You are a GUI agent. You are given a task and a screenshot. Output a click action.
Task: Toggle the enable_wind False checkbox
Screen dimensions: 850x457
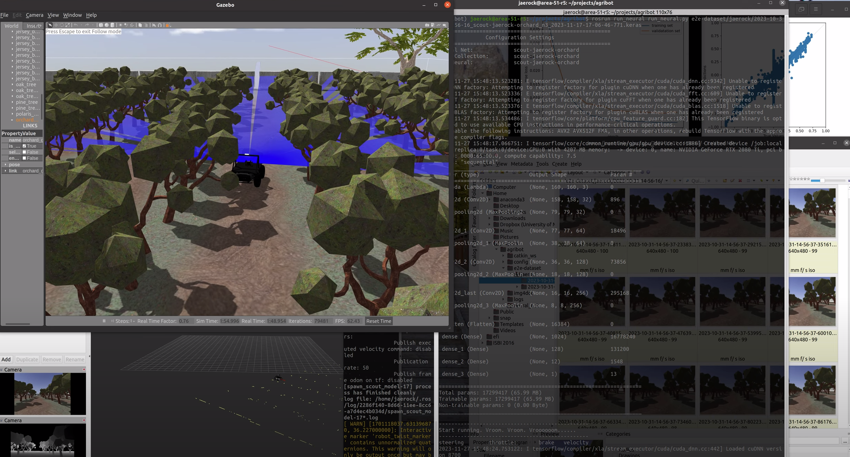click(24, 158)
